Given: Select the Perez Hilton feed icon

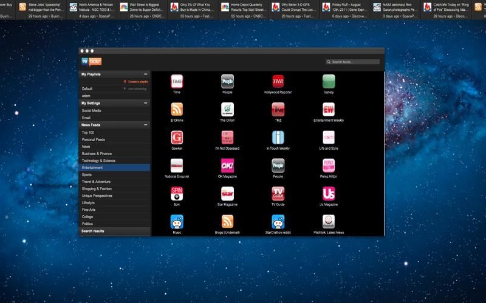Looking at the screenshot, I should pos(329,165).
